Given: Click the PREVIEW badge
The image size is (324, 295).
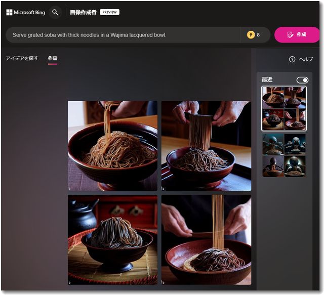Looking at the screenshot, I should [109, 12].
